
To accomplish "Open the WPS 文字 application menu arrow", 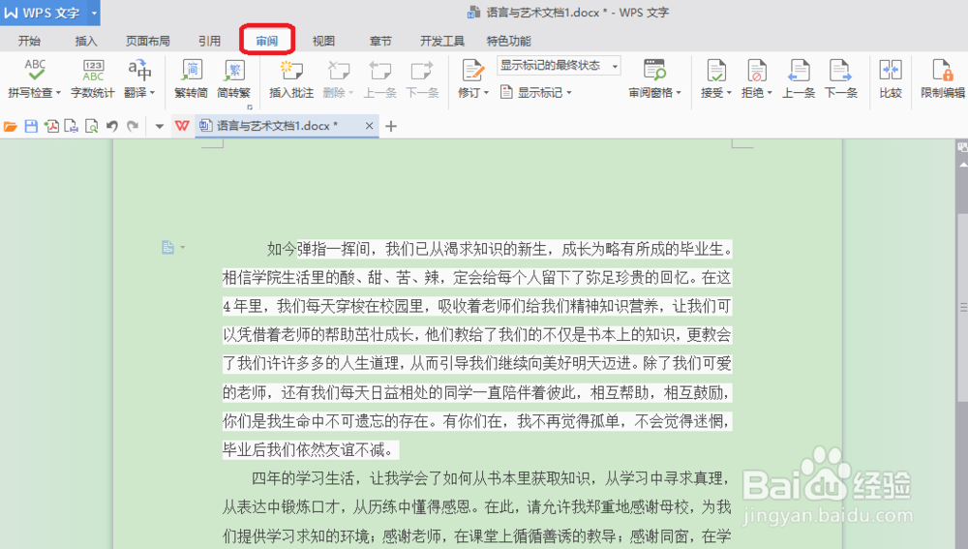I will click(x=94, y=13).
